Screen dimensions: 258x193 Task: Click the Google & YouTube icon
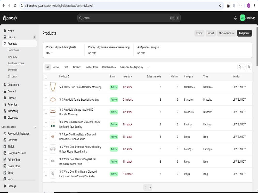pyautogui.click(x=5, y=153)
